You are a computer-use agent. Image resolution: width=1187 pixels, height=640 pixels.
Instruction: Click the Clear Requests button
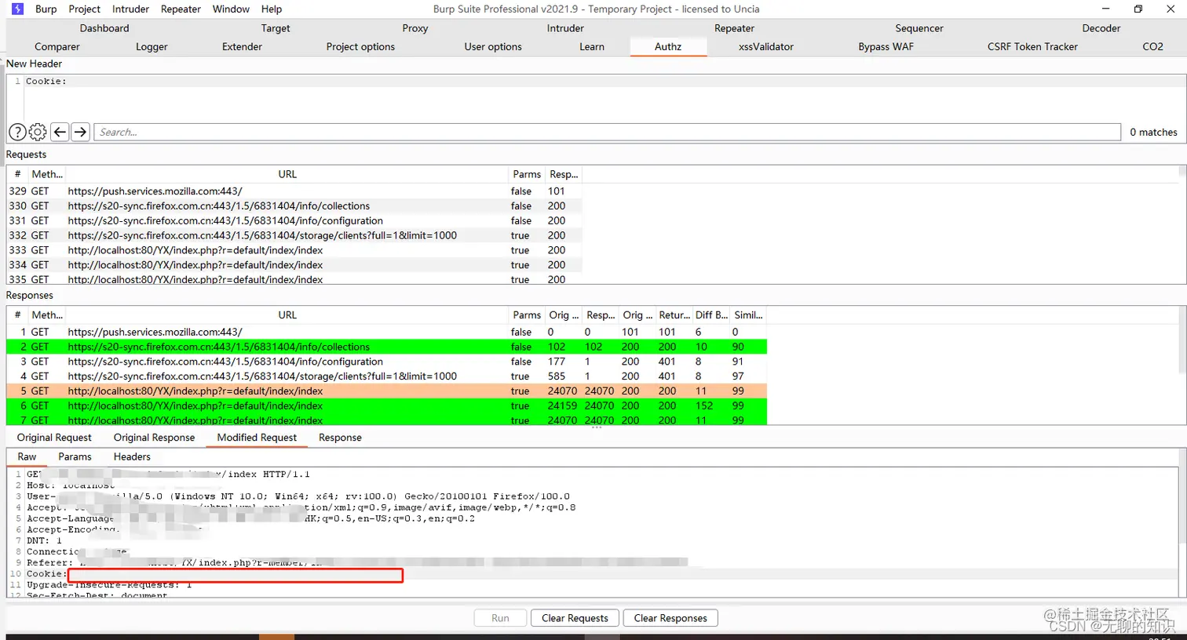point(575,618)
